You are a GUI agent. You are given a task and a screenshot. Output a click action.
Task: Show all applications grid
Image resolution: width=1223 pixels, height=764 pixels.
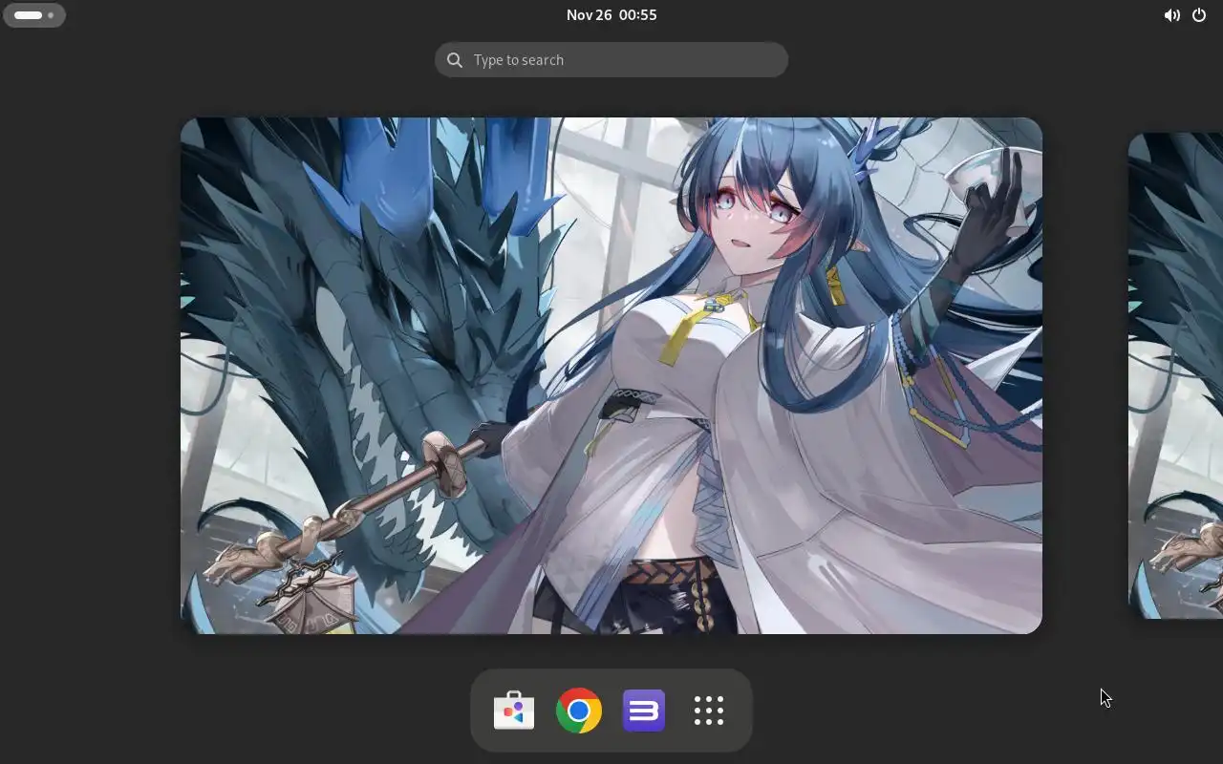709,711
